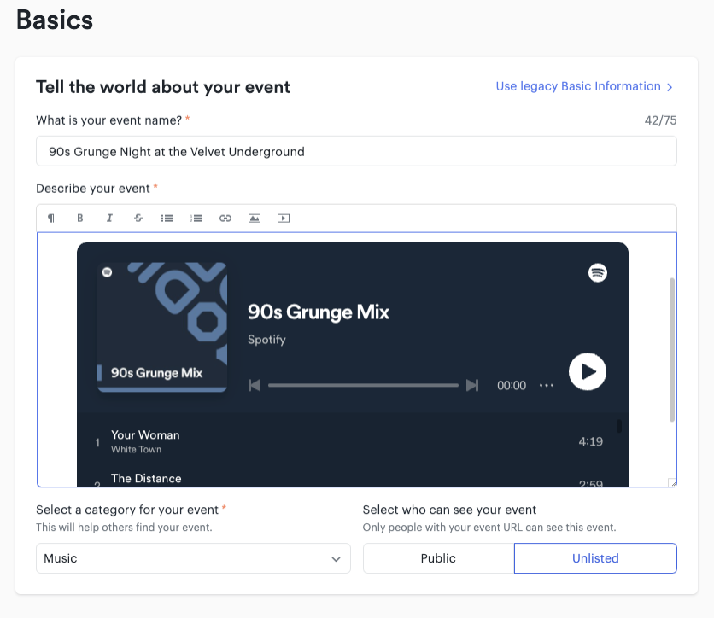714x618 pixels.
Task: Toggle bold formatting in description editor
Action: (x=80, y=219)
